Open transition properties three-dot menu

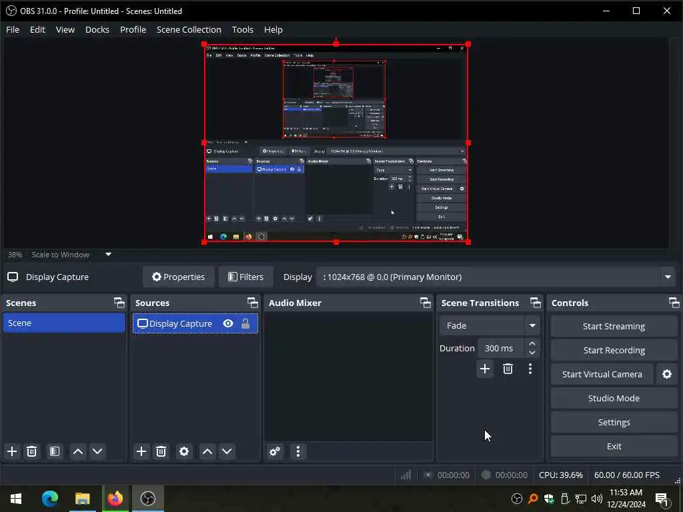(x=530, y=369)
